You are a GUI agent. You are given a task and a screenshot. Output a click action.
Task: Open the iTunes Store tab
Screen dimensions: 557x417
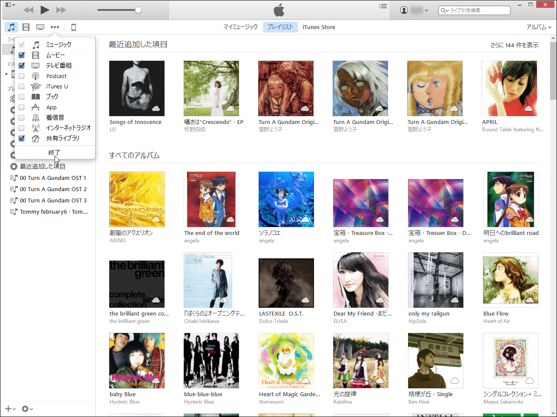(x=319, y=27)
